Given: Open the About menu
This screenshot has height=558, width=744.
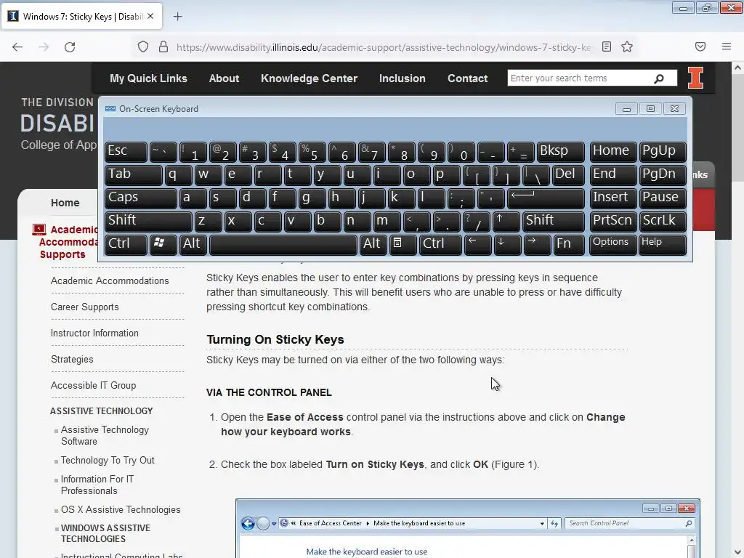Looking at the screenshot, I should (224, 78).
